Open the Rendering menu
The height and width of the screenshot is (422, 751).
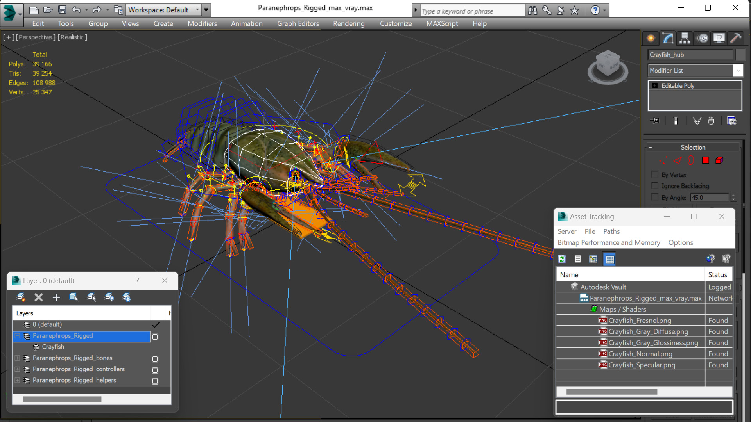[x=349, y=23]
